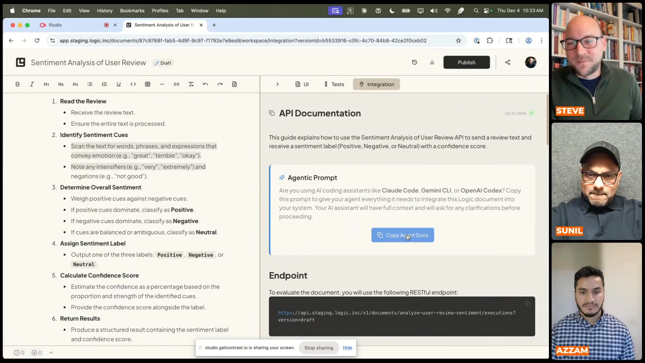
Task: Collapse right panel with chevron arrow
Action: (x=277, y=84)
